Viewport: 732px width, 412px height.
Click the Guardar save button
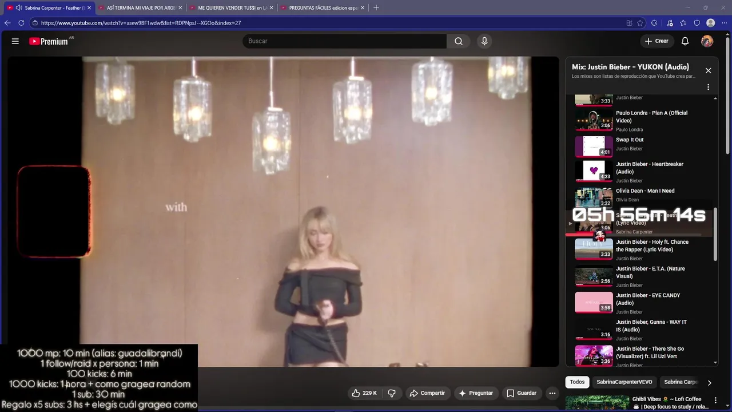[x=521, y=393]
